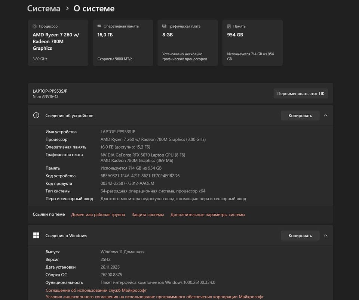Screen dimensions: 359x300
Task: Click AMD Radeon 780M Graphics (369 МБ) text
Action: tap(137, 161)
